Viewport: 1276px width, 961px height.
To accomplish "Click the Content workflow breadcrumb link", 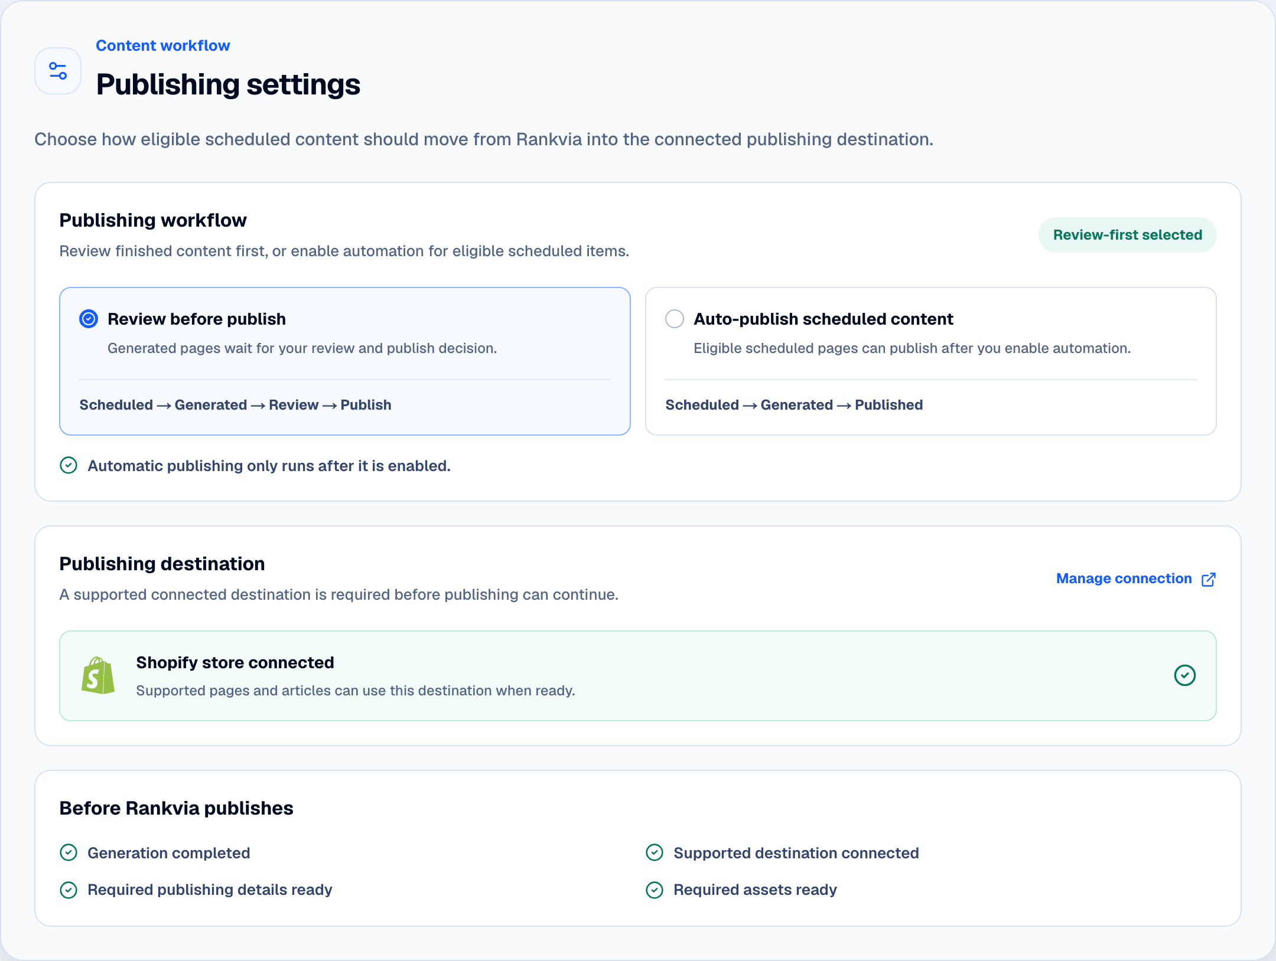I will coord(163,45).
